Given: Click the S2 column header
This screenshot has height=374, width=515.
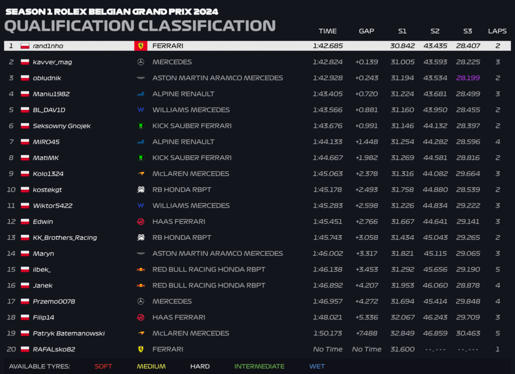Looking at the screenshot, I should (435, 31).
